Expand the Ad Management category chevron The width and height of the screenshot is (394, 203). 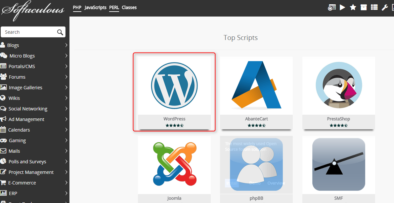pos(66,119)
